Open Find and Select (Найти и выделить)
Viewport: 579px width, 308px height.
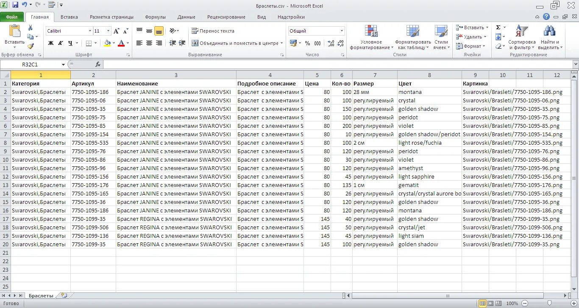click(x=550, y=37)
